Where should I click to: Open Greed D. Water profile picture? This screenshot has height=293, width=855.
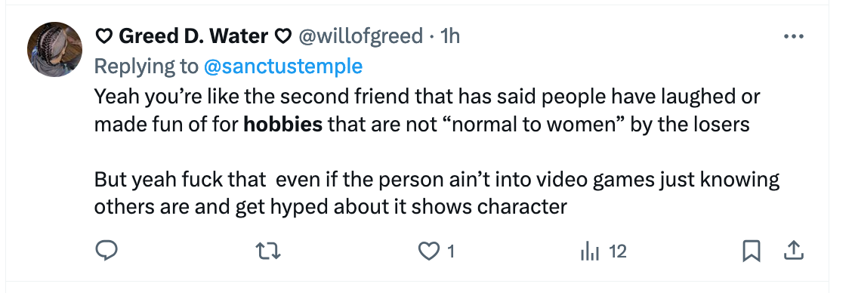pos(54,49)
